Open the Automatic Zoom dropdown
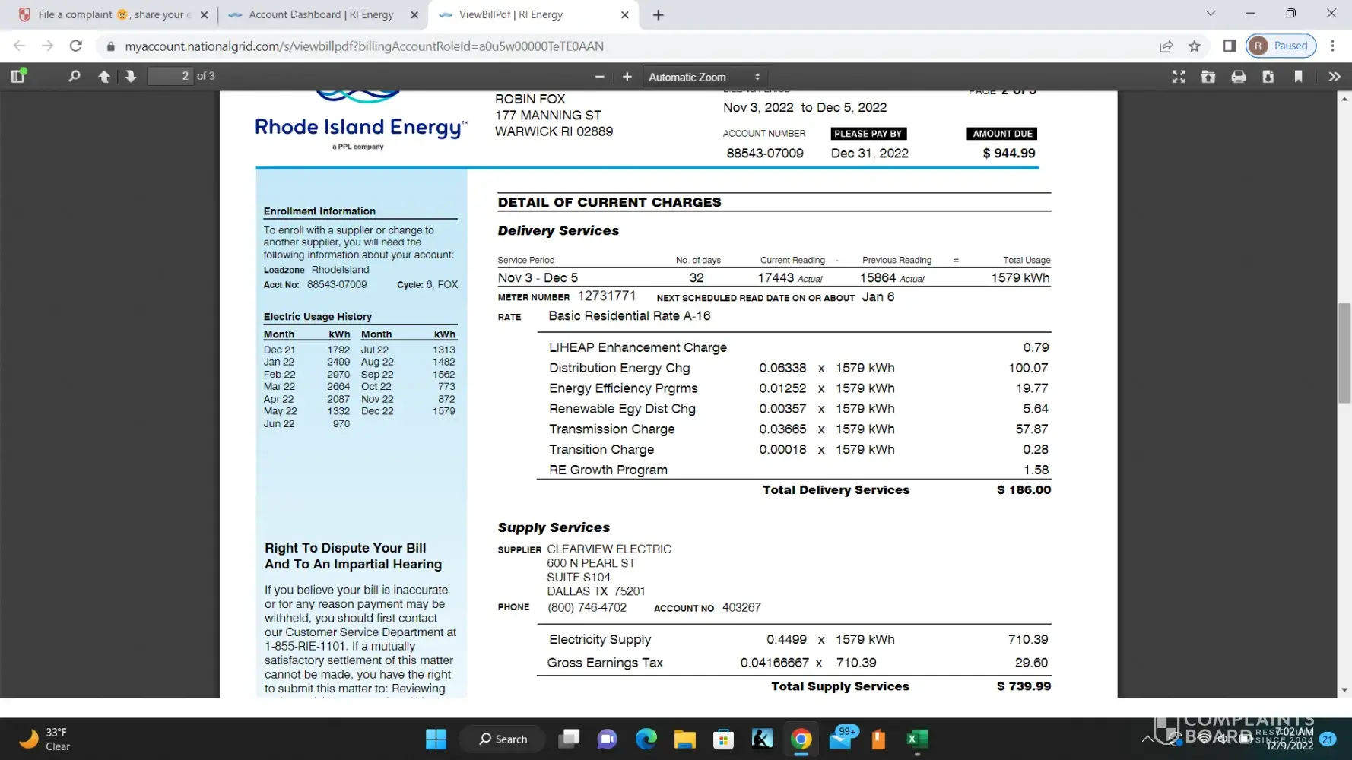Viewport: 1352px width, 760px height. click(x=704, y=77)
